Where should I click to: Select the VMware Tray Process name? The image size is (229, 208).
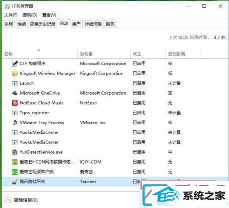coord(42,123)
